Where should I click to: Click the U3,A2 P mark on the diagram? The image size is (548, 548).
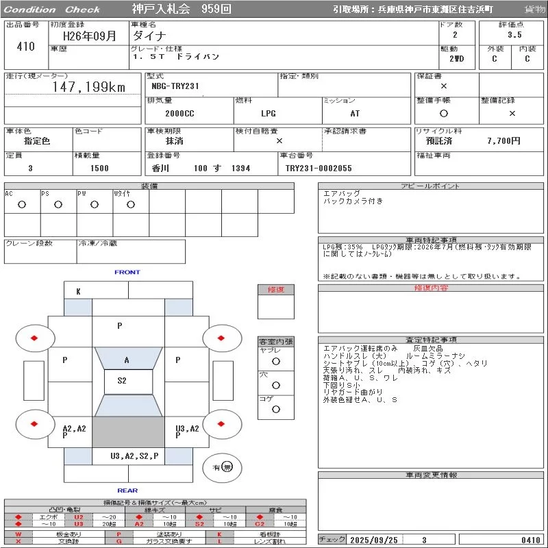click(x=187, y=432)
